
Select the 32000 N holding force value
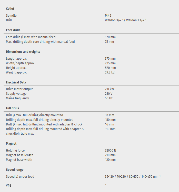[x=111, y=151]
